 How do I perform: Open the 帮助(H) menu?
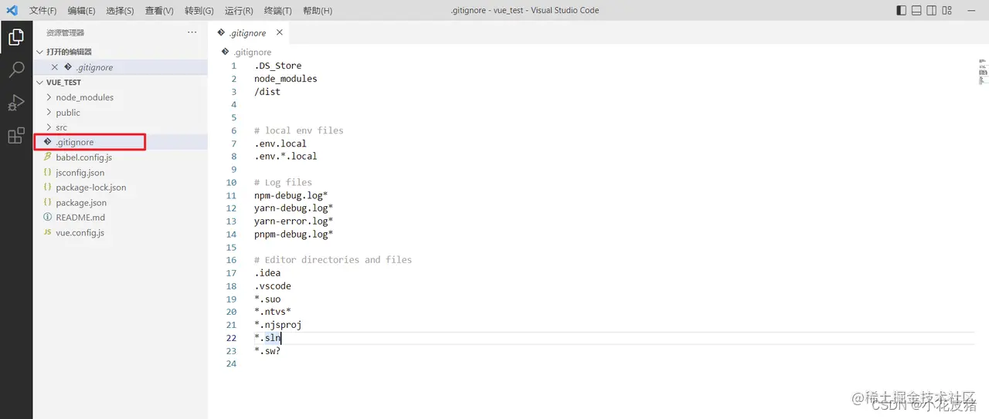tap(318, 11)
